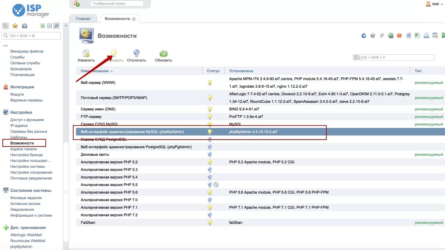The height and width of the screenshot is (250, 445).
Task: Print the list with printer icon
Action: coord(426,35)
